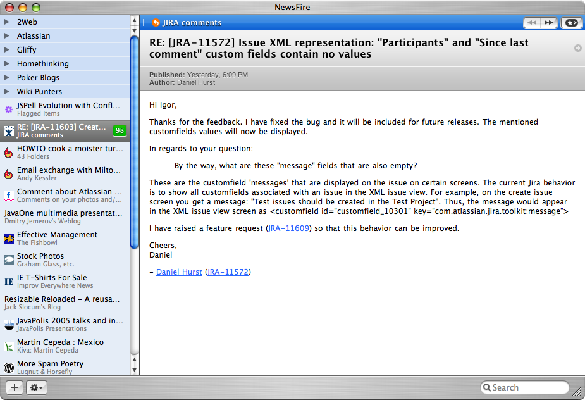
Task: Select IE T-Shirts For Sale item
Action: coord(65,282)
